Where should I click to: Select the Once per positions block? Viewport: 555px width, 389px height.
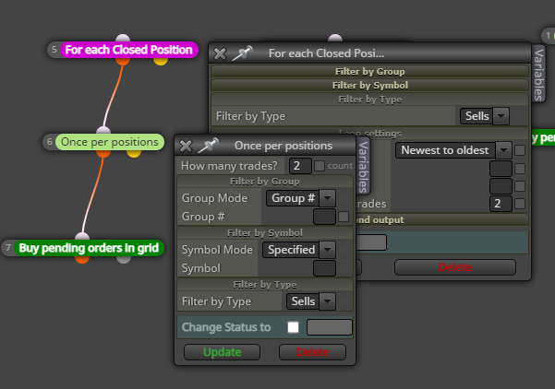click(110, 142)
